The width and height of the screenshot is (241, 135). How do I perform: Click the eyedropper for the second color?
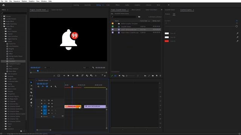click(237, 37)
